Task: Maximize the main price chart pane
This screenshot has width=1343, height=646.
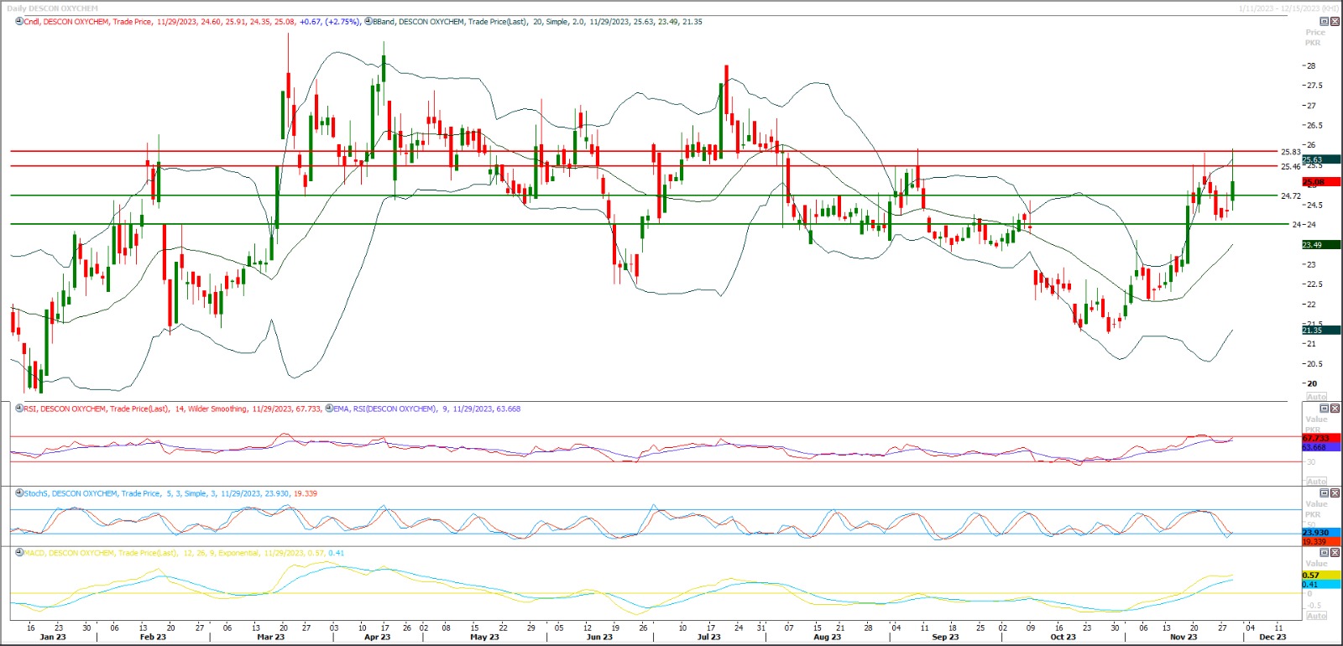Action: coord(1325,22)
